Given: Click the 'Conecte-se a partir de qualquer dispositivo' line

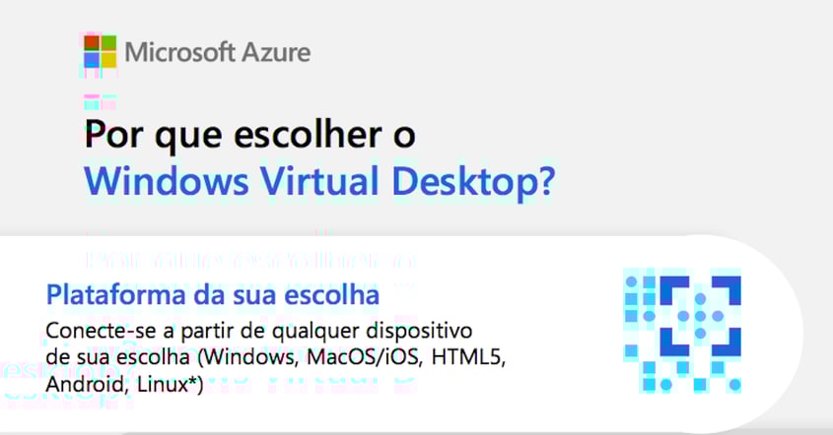Looking at the screenshot, I should 258,332.
